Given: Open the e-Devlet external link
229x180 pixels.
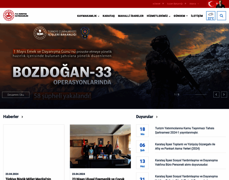Looking at the screenshot, I should (158, 4).
